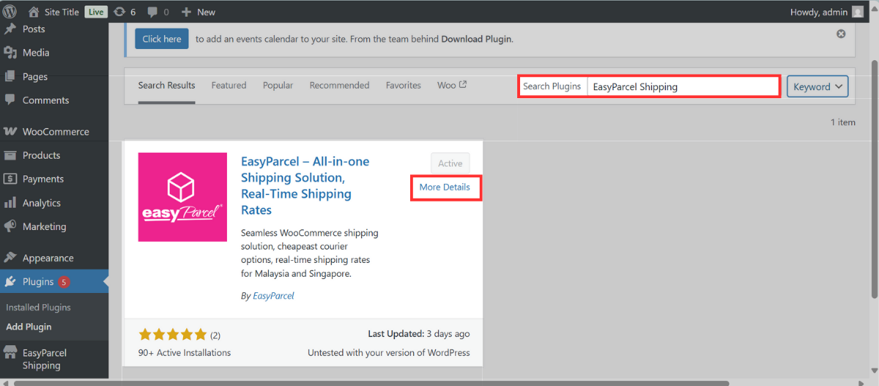Click the home icon beside Site Title
Screen dimensions: 879x386
click(34, 12)
